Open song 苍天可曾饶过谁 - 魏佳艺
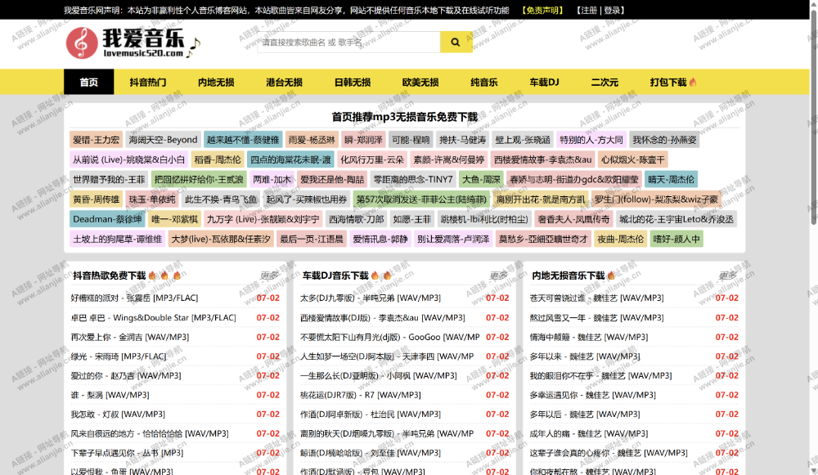818x475 pixels. coord(597,298)
